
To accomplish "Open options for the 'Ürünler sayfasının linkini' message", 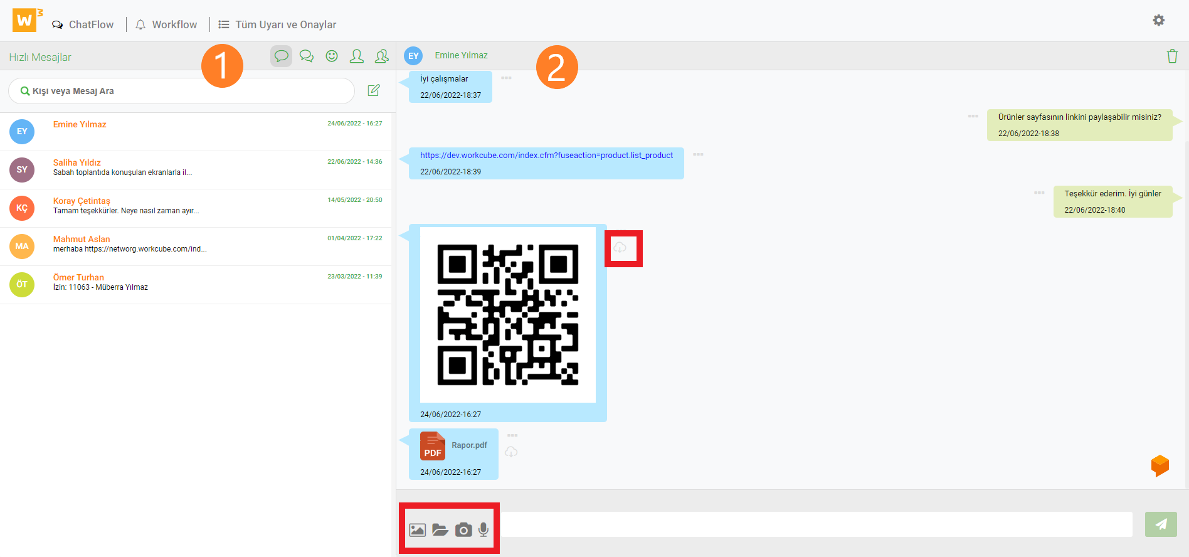I will tap(973, 116).
